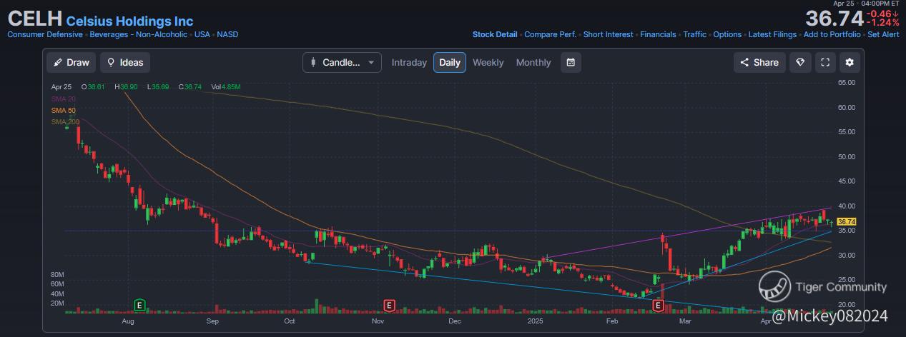Viewport: 906px width, 337px height.
Task: Click the Consumer Defensive sector link
Action: pyautogui.click(x=46, y=34)
